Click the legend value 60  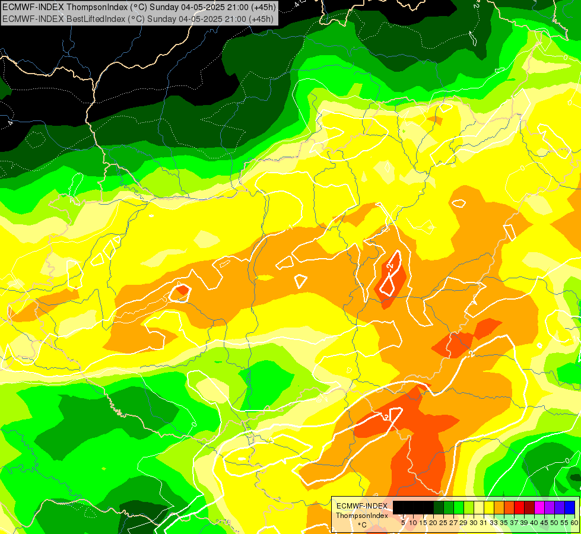tap(574, 523)
